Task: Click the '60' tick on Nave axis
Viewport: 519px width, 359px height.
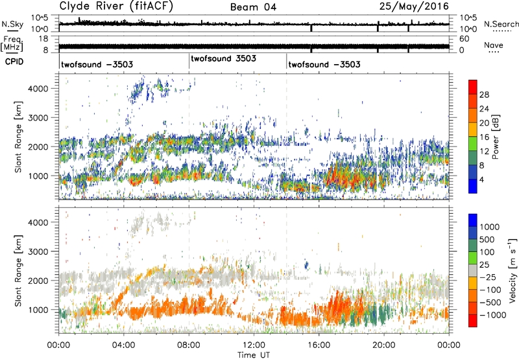Action: tap(464, 39)
